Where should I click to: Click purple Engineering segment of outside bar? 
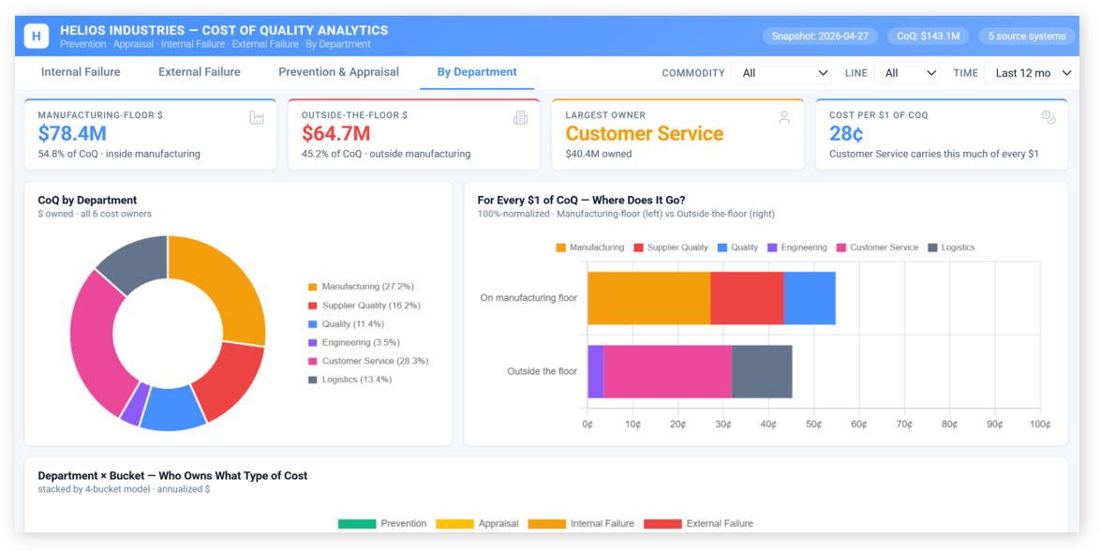(x=596, y=372)
